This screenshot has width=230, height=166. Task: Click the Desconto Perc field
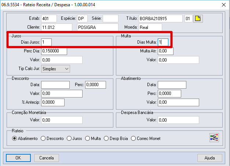tap(95, 85)
